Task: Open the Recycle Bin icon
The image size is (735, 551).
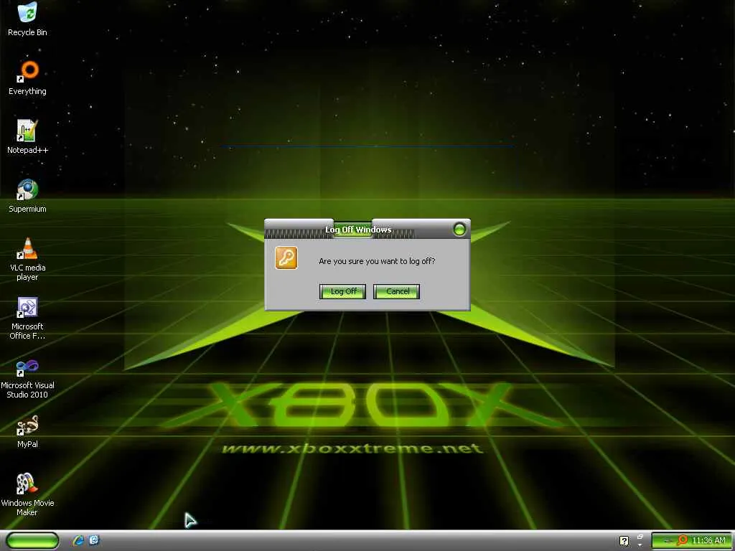Action: (27, 19)
